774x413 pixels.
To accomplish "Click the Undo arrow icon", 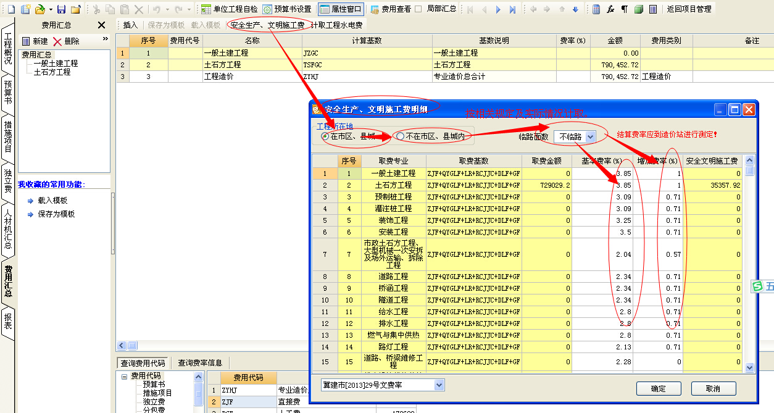I will (157, 9).
